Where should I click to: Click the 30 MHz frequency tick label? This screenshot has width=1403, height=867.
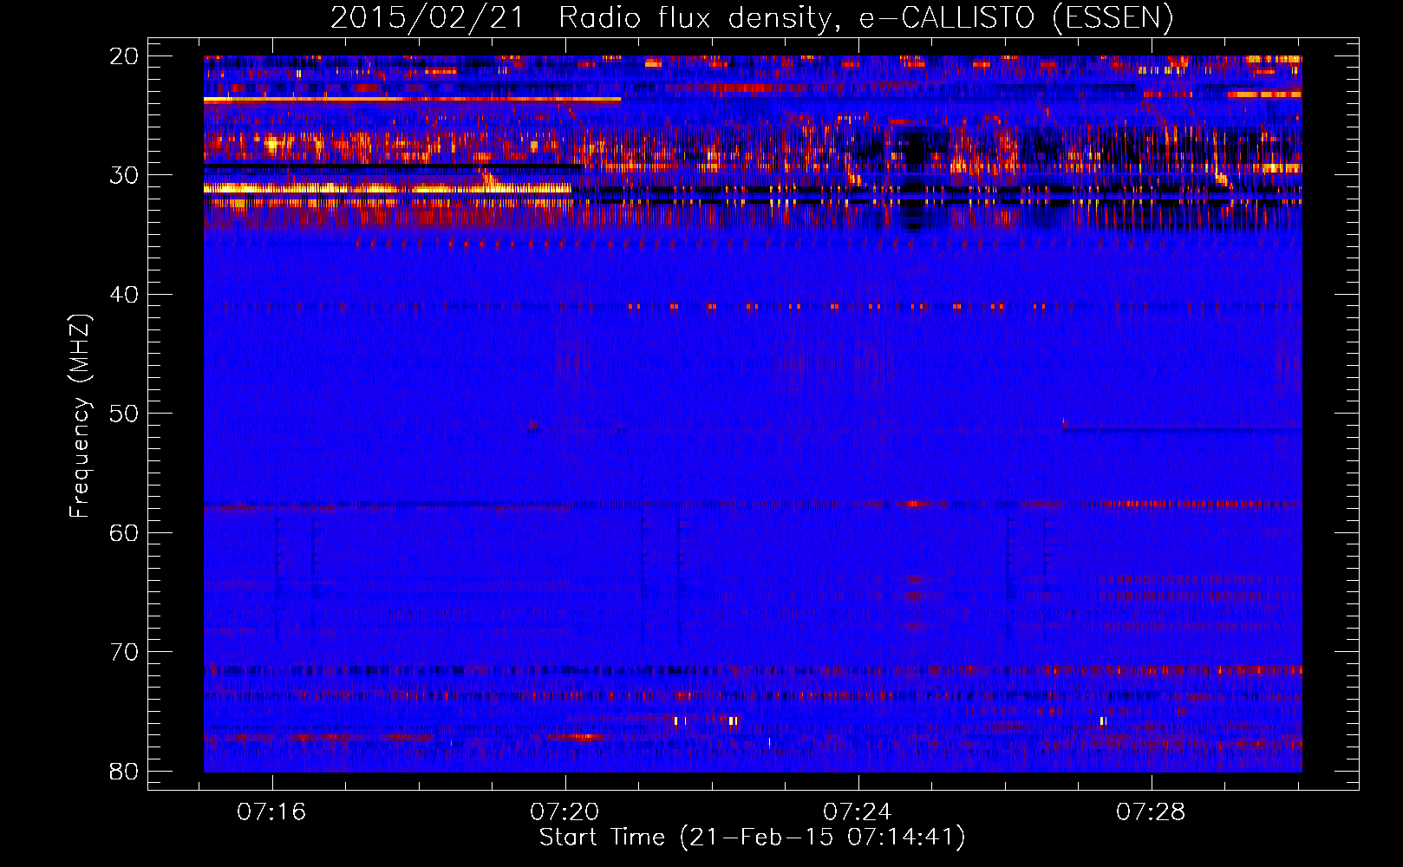tap(124, 175)
